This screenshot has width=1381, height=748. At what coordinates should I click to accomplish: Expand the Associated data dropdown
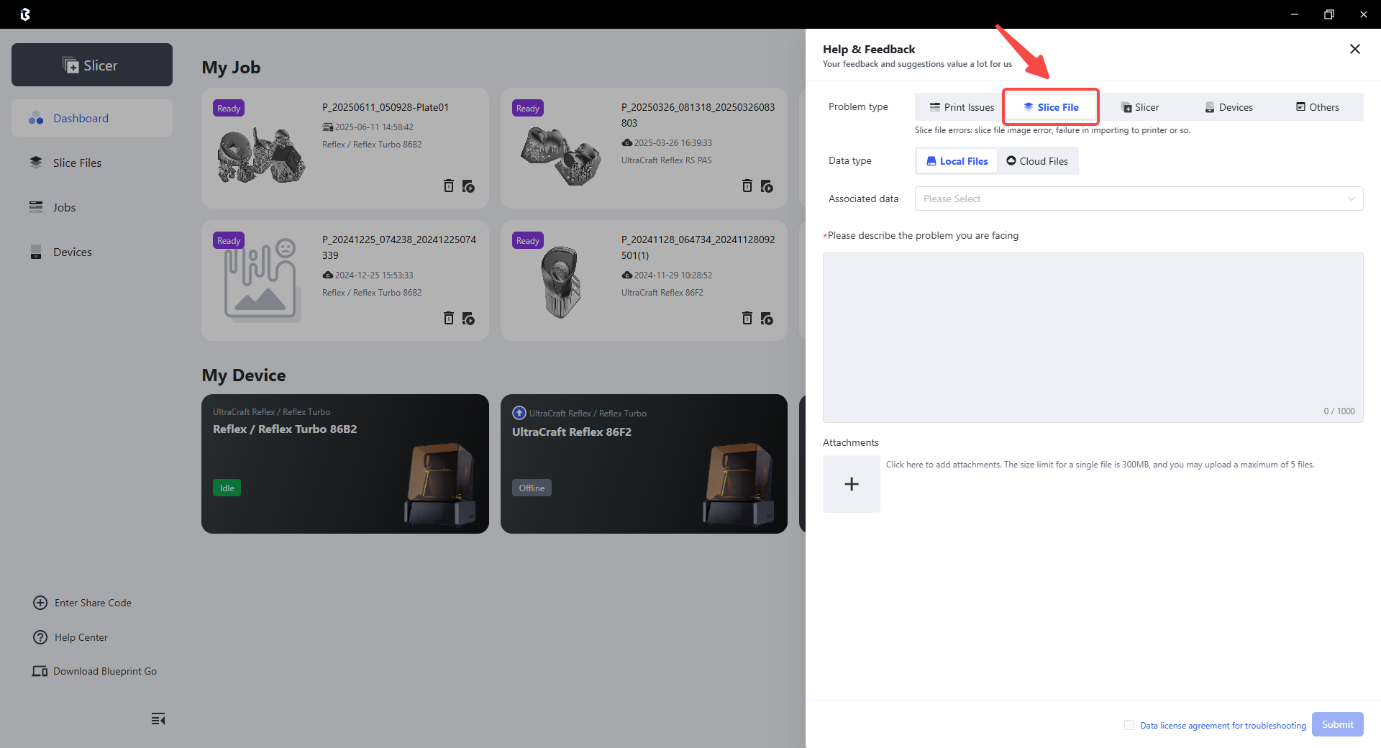tap(1138, 199)
